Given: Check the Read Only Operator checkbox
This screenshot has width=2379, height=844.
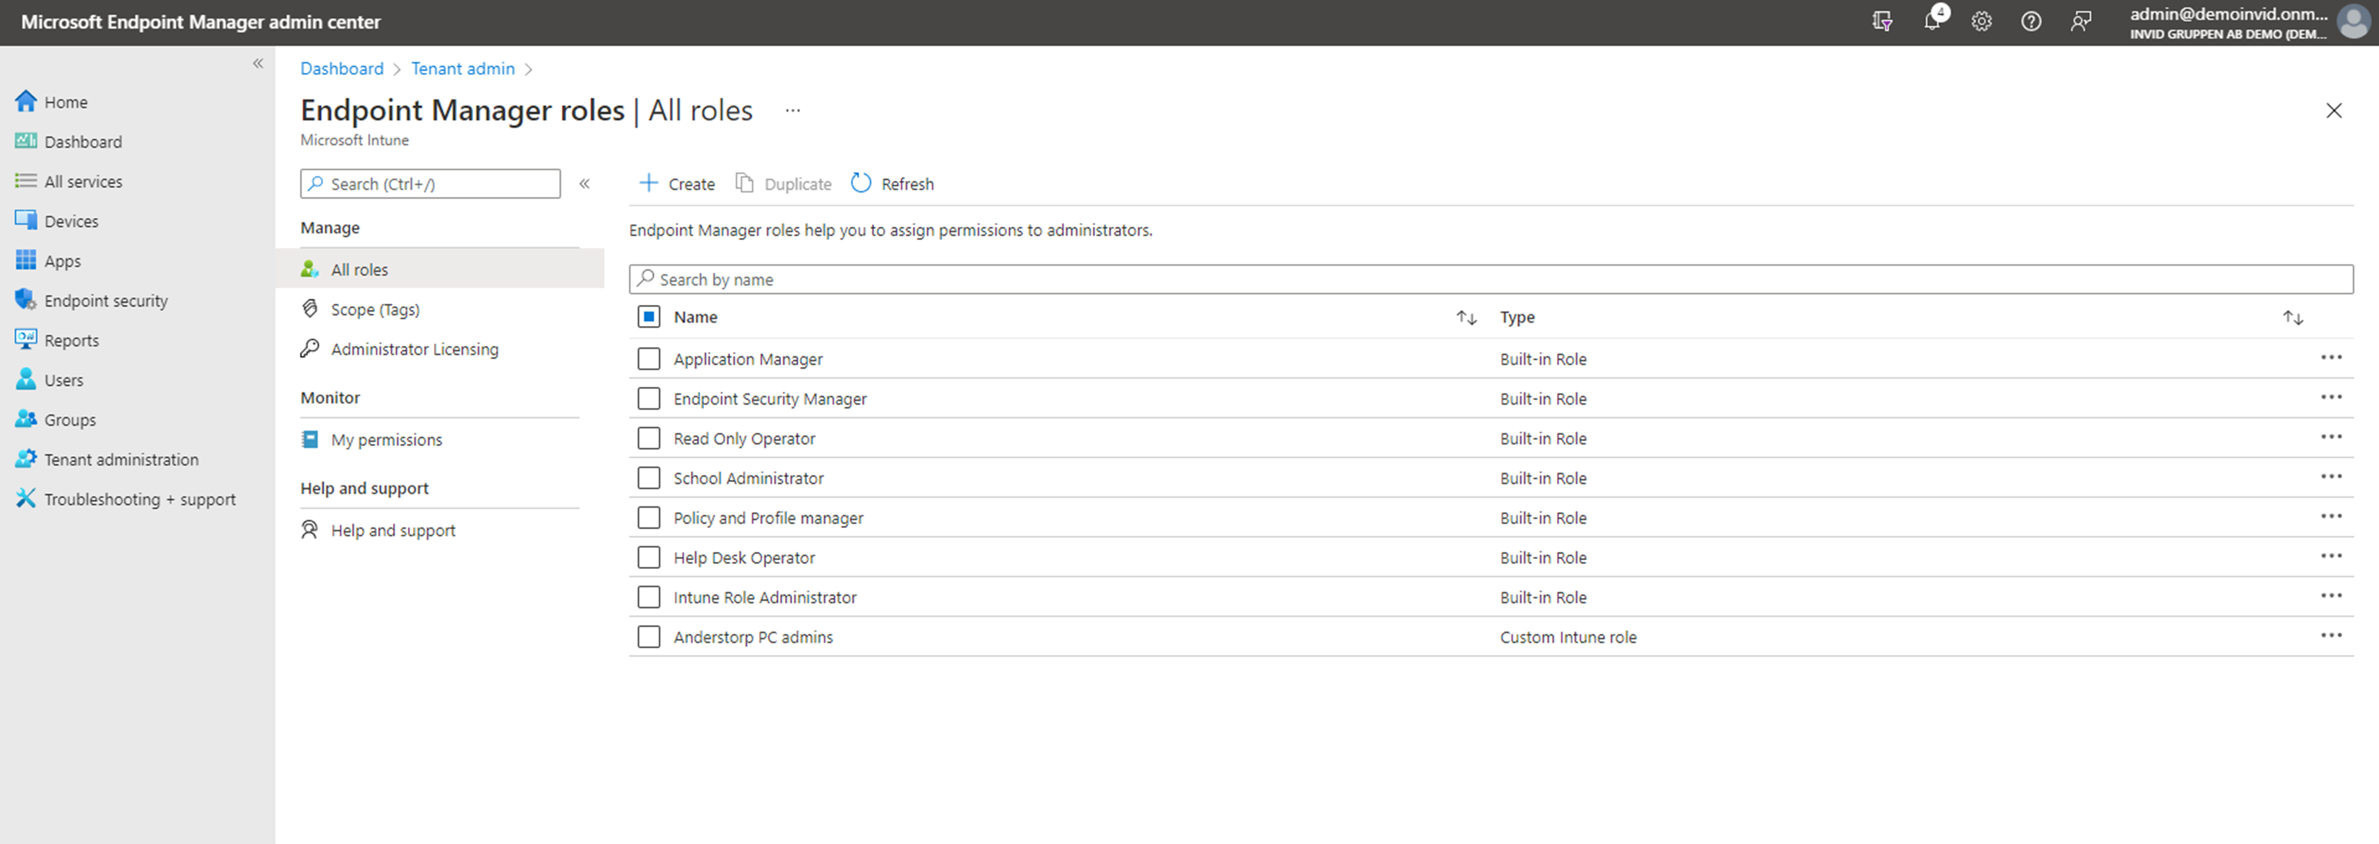Looking at the screenshot, I should coord(649,437).
